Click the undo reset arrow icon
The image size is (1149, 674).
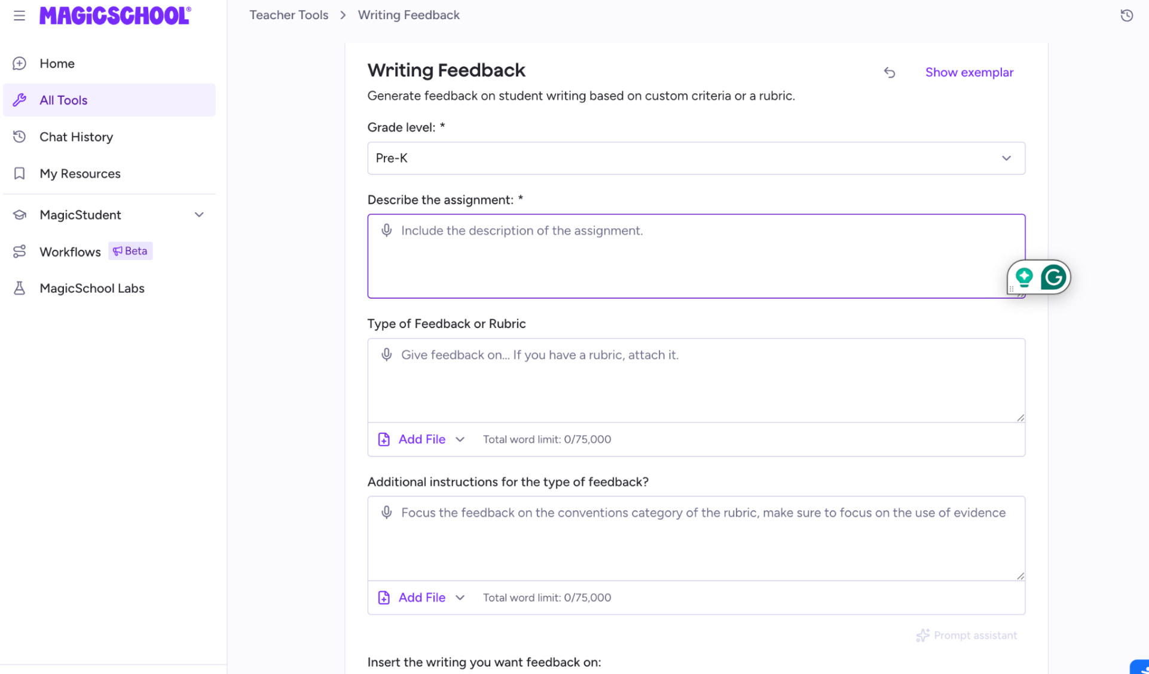890,72
